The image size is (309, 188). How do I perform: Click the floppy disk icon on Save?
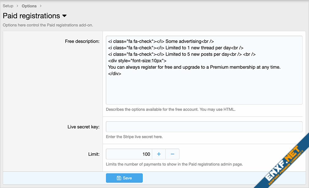(x=119, y=178)
